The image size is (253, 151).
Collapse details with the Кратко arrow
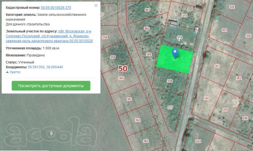(x=13, y=72)
